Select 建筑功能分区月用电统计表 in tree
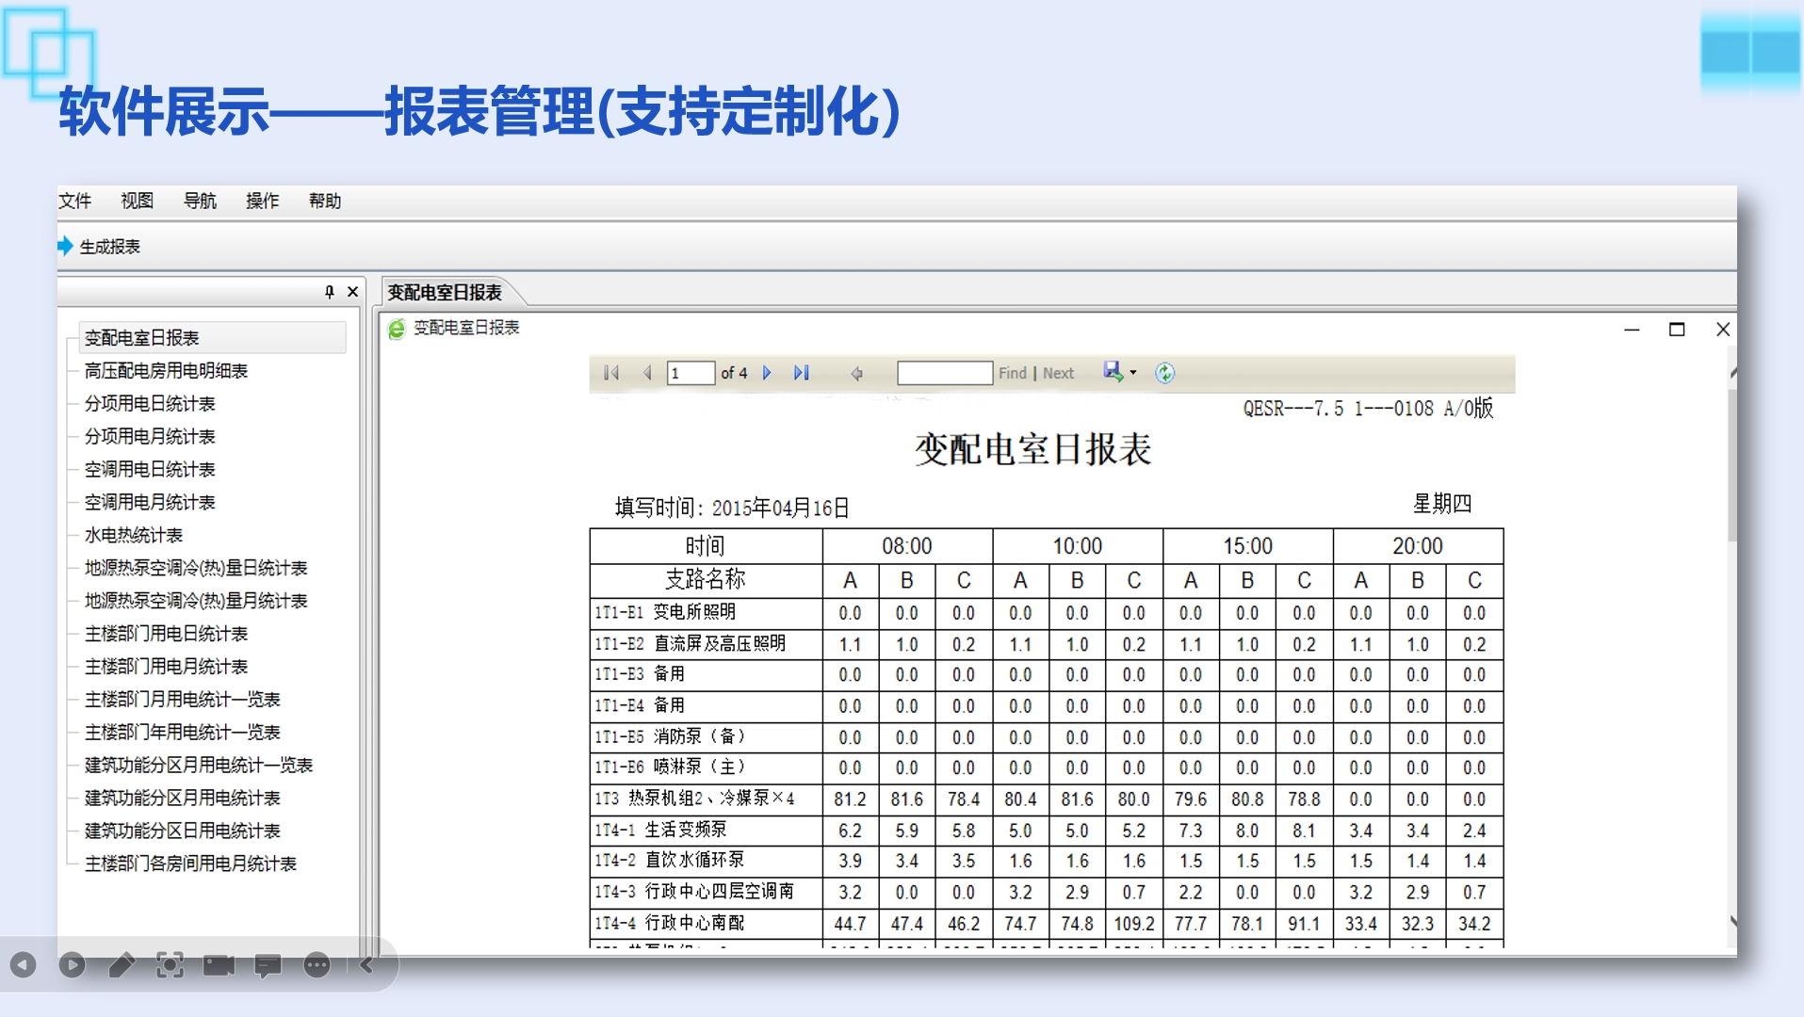 (x=183, y=799)
